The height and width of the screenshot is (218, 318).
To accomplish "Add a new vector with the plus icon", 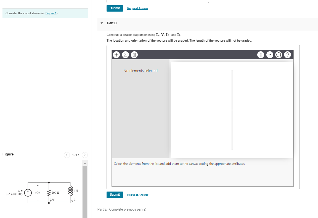I will (x=116, y=55).
